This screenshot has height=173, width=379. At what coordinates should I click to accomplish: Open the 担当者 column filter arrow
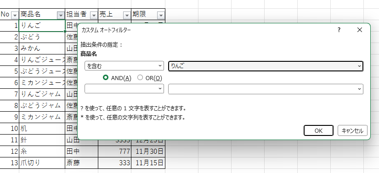94,16
